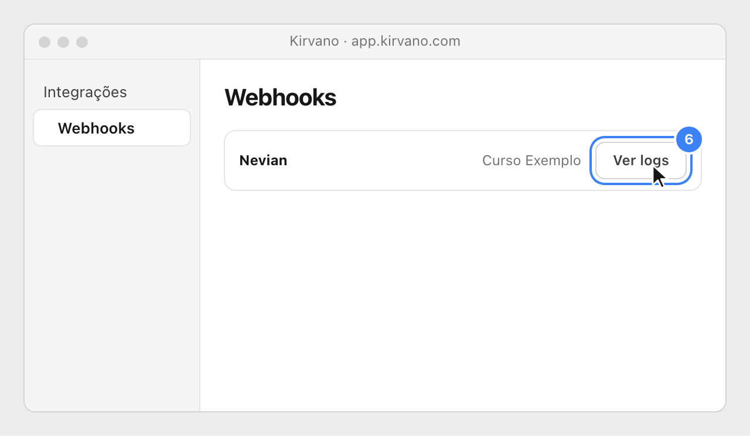Open the Ver logs button for Nevian

pos(641,161)
